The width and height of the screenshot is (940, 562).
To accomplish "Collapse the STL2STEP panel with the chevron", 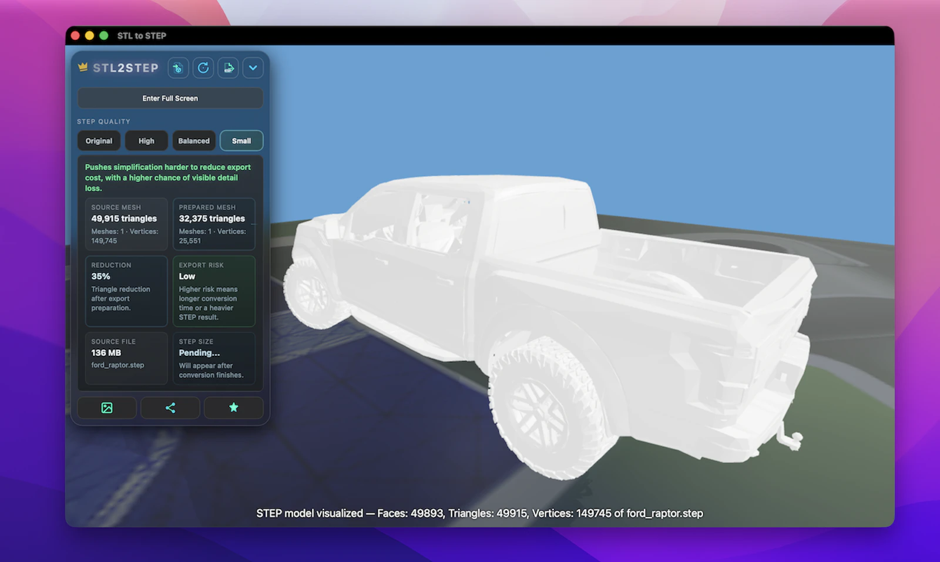I will coord(253,68).
